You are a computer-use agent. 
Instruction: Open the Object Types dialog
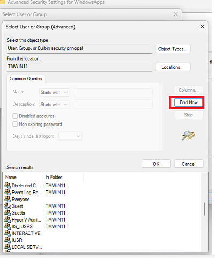tap(173, 49)
